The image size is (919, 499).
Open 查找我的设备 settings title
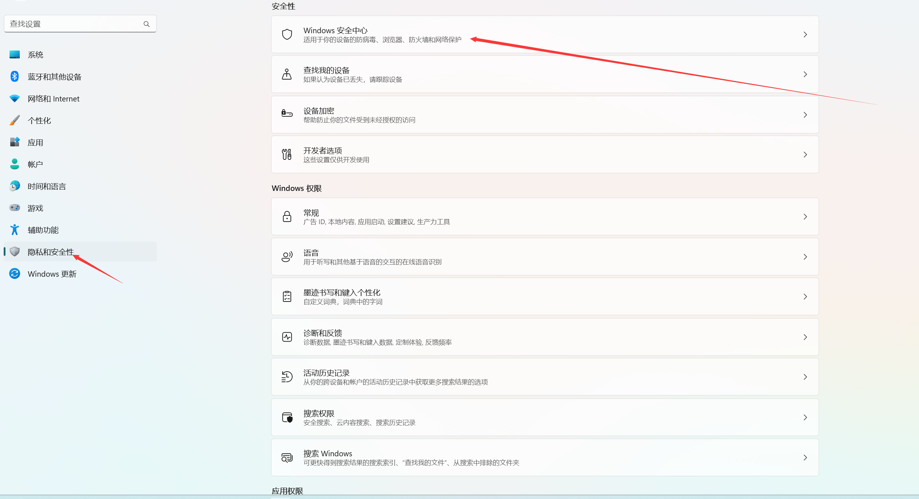tap(326, 70)
